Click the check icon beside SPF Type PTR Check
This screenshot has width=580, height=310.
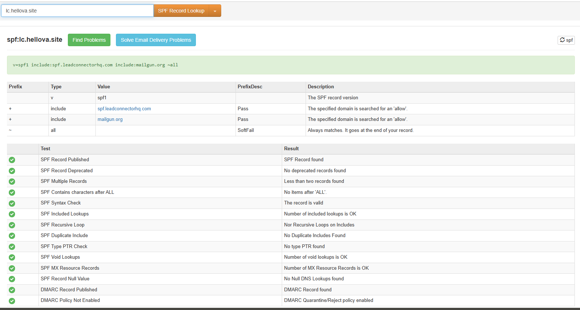(x=12, y=247)
